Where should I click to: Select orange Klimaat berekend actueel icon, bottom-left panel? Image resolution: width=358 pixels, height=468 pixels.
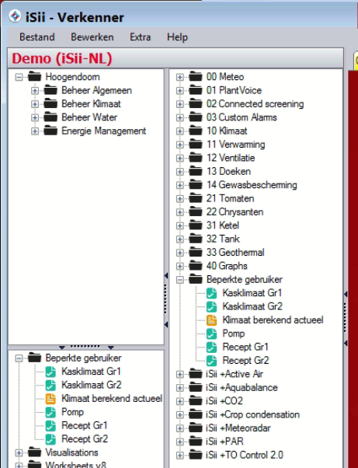[x=50, y=399]
